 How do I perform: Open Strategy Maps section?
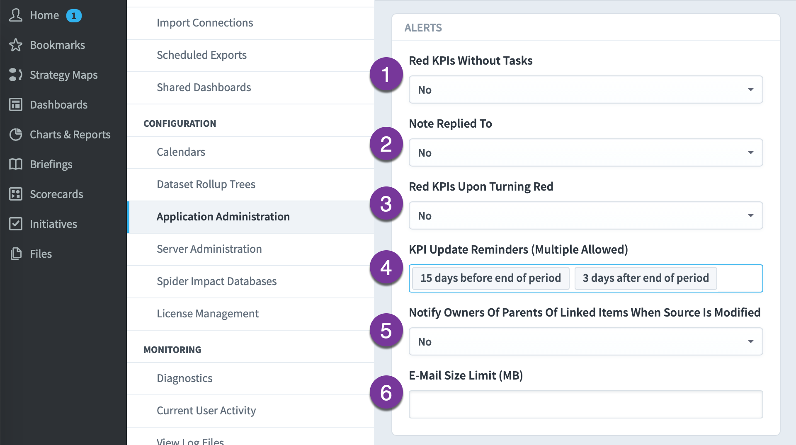[63, 75]
